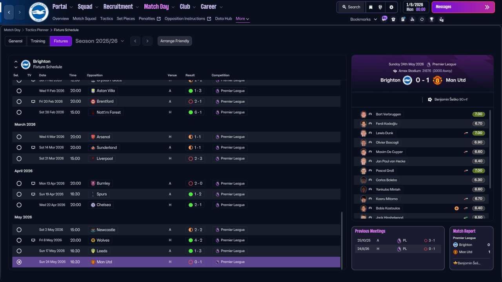Open the Season 2025/26 dropdown
Image resolution: width=502 pixels, height=282 pixels.
click(100, 41)
